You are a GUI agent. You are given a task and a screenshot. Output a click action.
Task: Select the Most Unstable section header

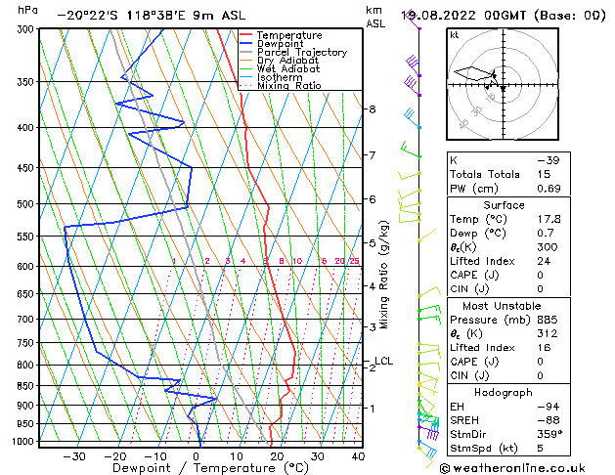click(x=503, y=306)
